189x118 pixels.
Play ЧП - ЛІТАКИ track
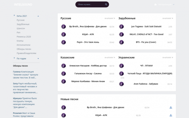coord(121,66)
